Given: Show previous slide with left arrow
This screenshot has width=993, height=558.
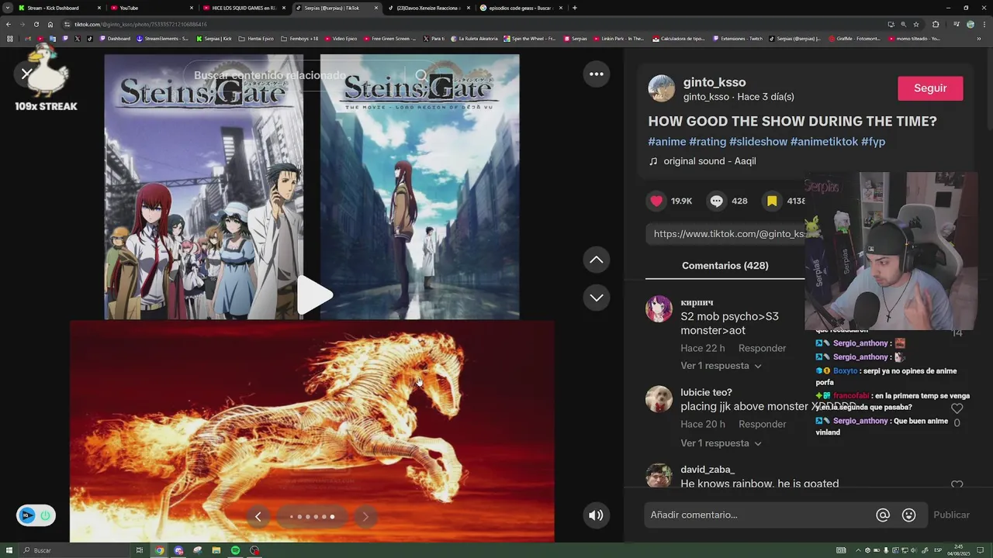Looking at the screenshot, I should pos(258,516).
